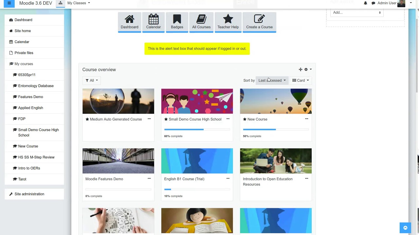This screenshot has width=419, height=235.
Task: Click the Badges bookmark tile
Action: click(177, 22)
